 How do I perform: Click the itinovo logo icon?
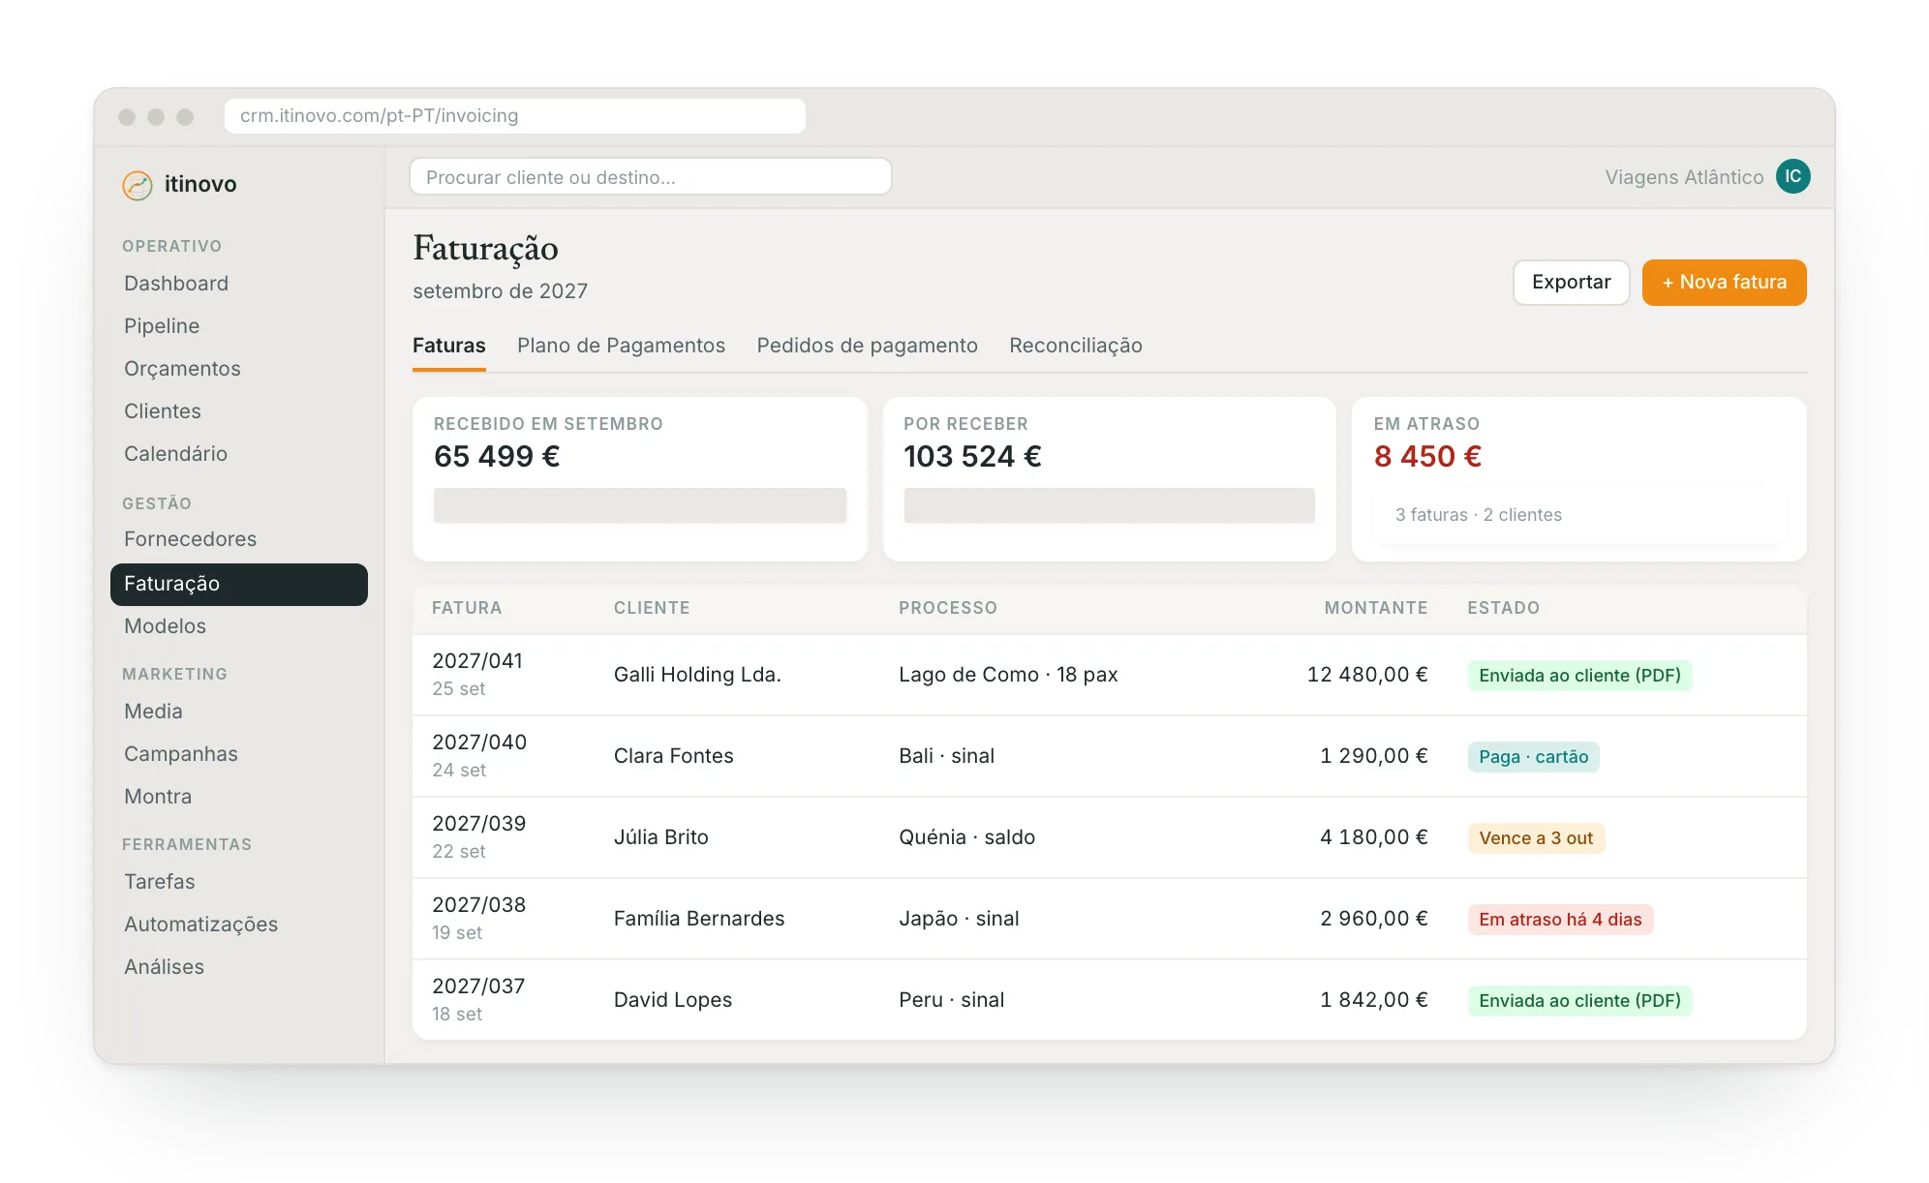pyautogui.click(x=138, y=185)
